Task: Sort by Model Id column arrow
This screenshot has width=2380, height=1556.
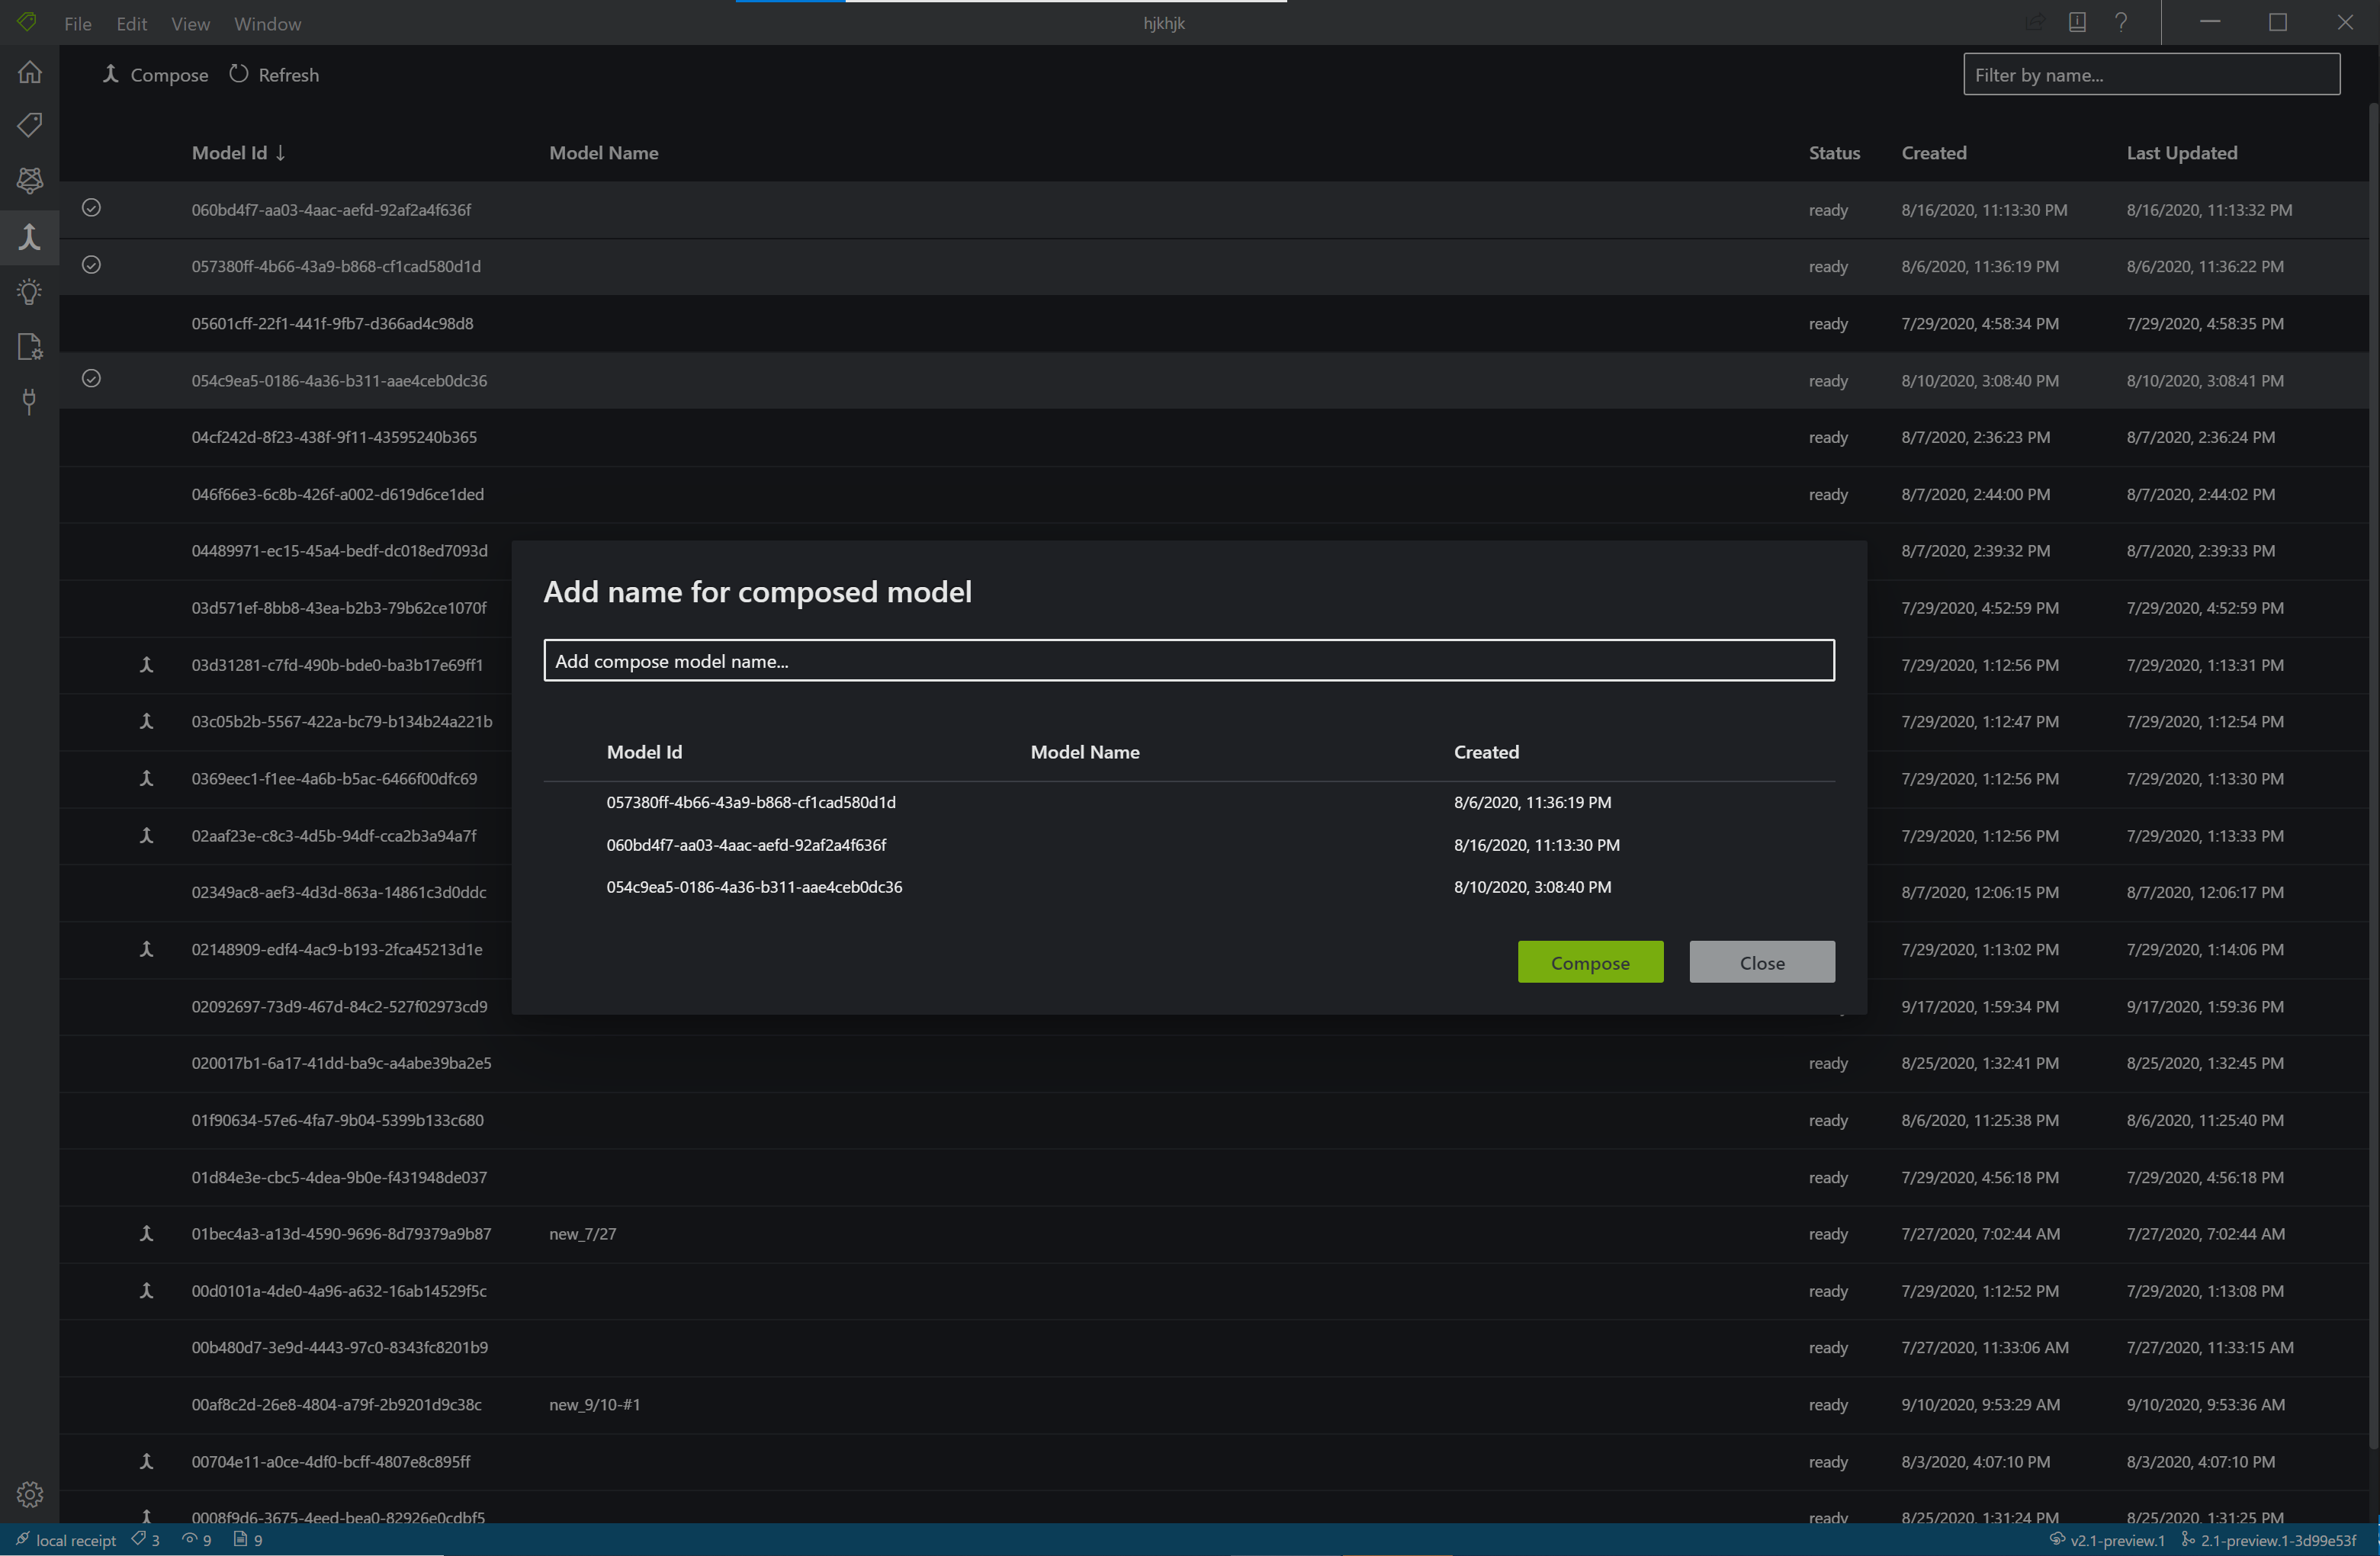Action: coord(281,153)
